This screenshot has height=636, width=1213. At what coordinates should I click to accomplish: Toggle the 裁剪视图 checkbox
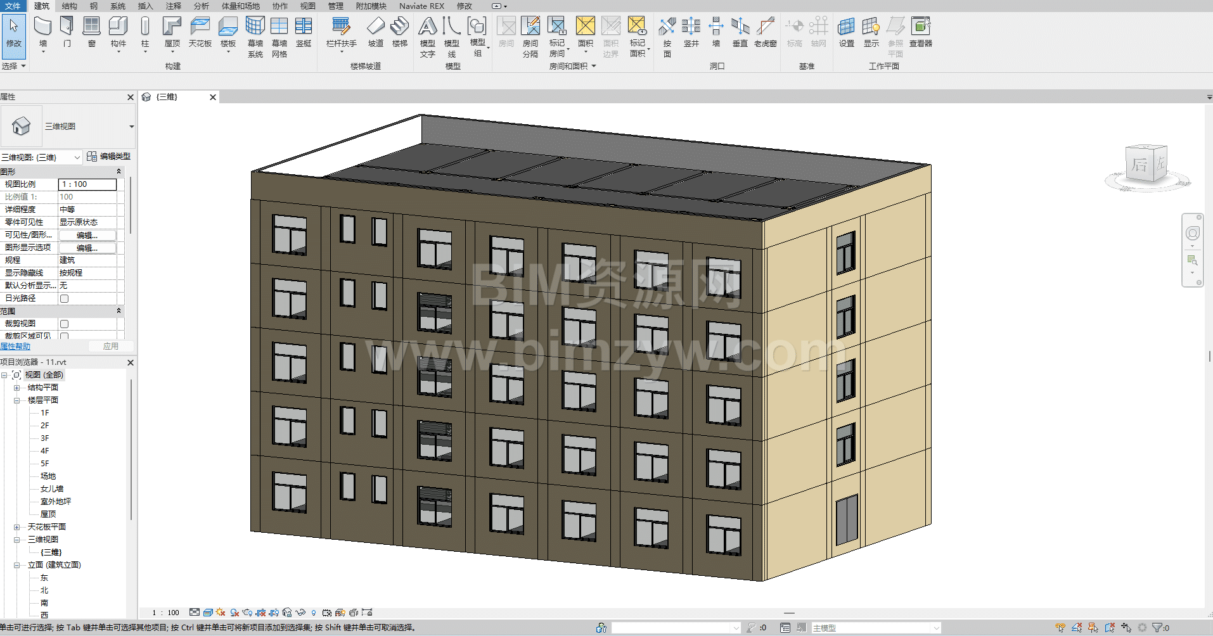click(64, 324)
